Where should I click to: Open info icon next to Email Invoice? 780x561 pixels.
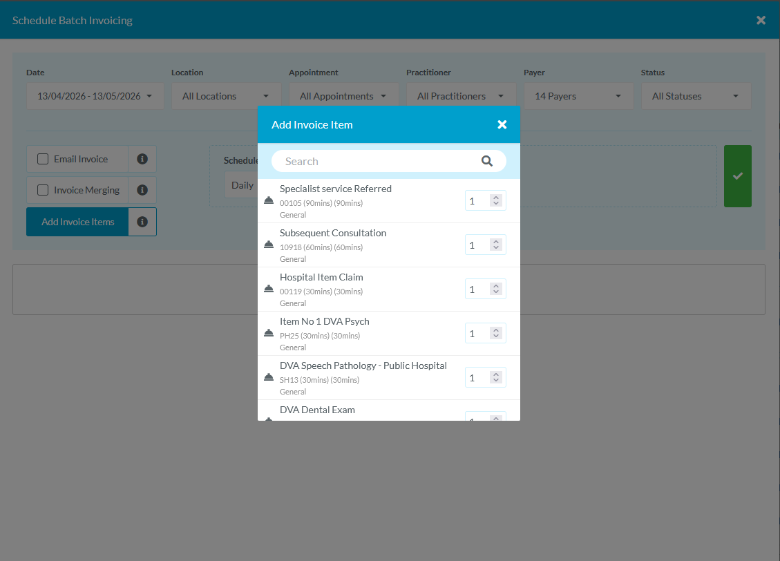point(142,159)
